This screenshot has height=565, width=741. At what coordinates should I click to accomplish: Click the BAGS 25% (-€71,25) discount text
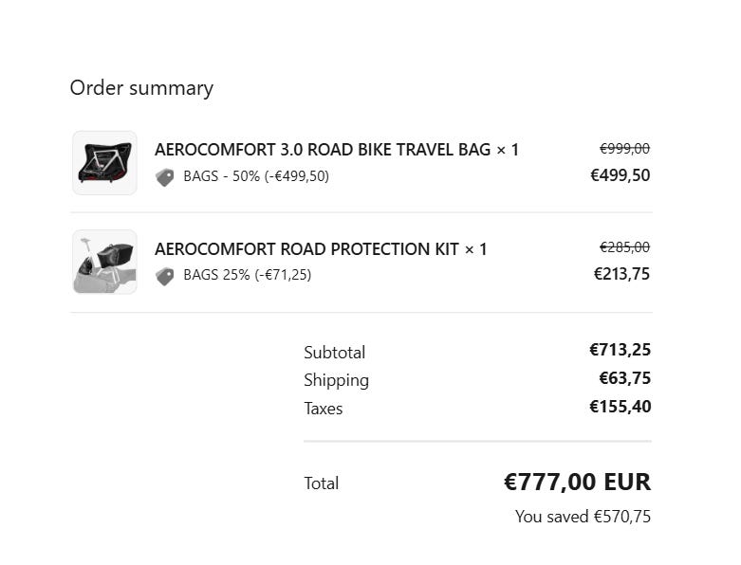[x=247, y=275]
